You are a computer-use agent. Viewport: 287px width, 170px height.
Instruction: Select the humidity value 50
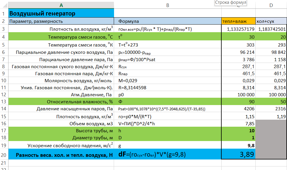pos(271,102)
